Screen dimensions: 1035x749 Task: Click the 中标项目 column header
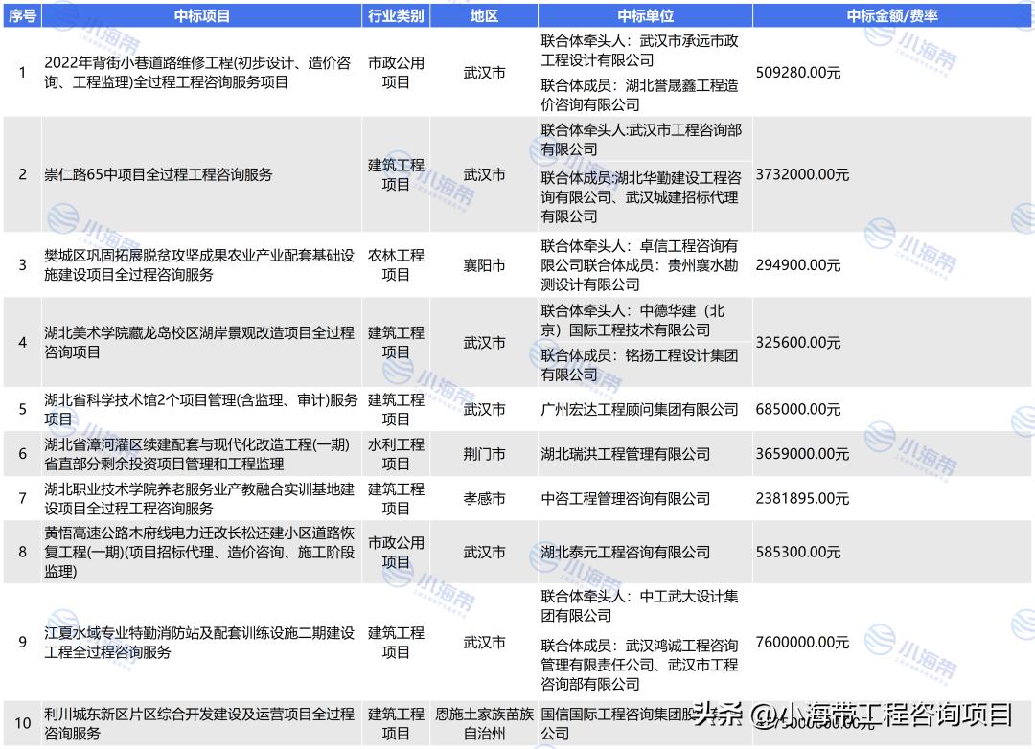198,14
